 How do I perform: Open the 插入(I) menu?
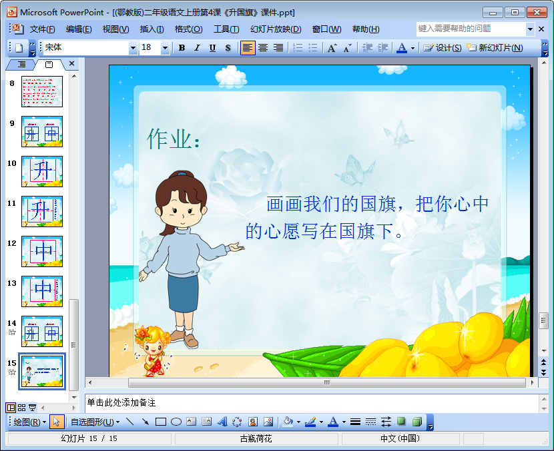(152, 29)
